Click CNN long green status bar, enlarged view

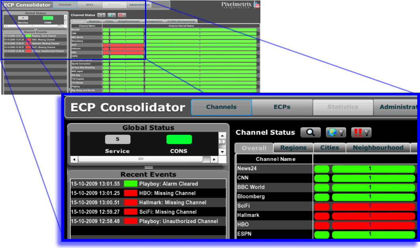coord(373,178)
